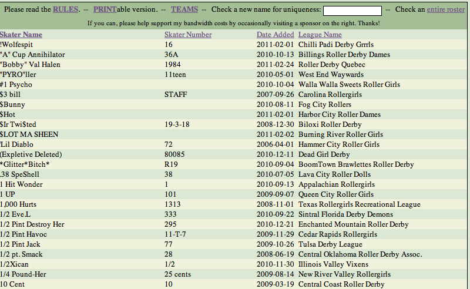Screen dimensions: 470x289
Task: Select skater name $3 bill
Action: pos(10,95)
